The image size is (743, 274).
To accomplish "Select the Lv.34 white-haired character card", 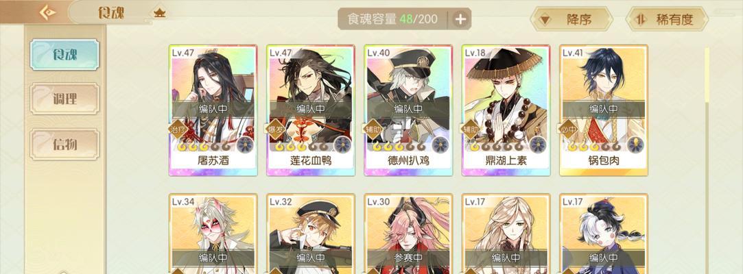I will click(x=213, y=234).
